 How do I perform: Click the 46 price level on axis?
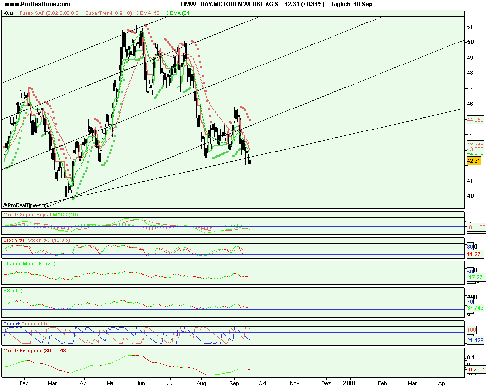click(x=470, y=104)
